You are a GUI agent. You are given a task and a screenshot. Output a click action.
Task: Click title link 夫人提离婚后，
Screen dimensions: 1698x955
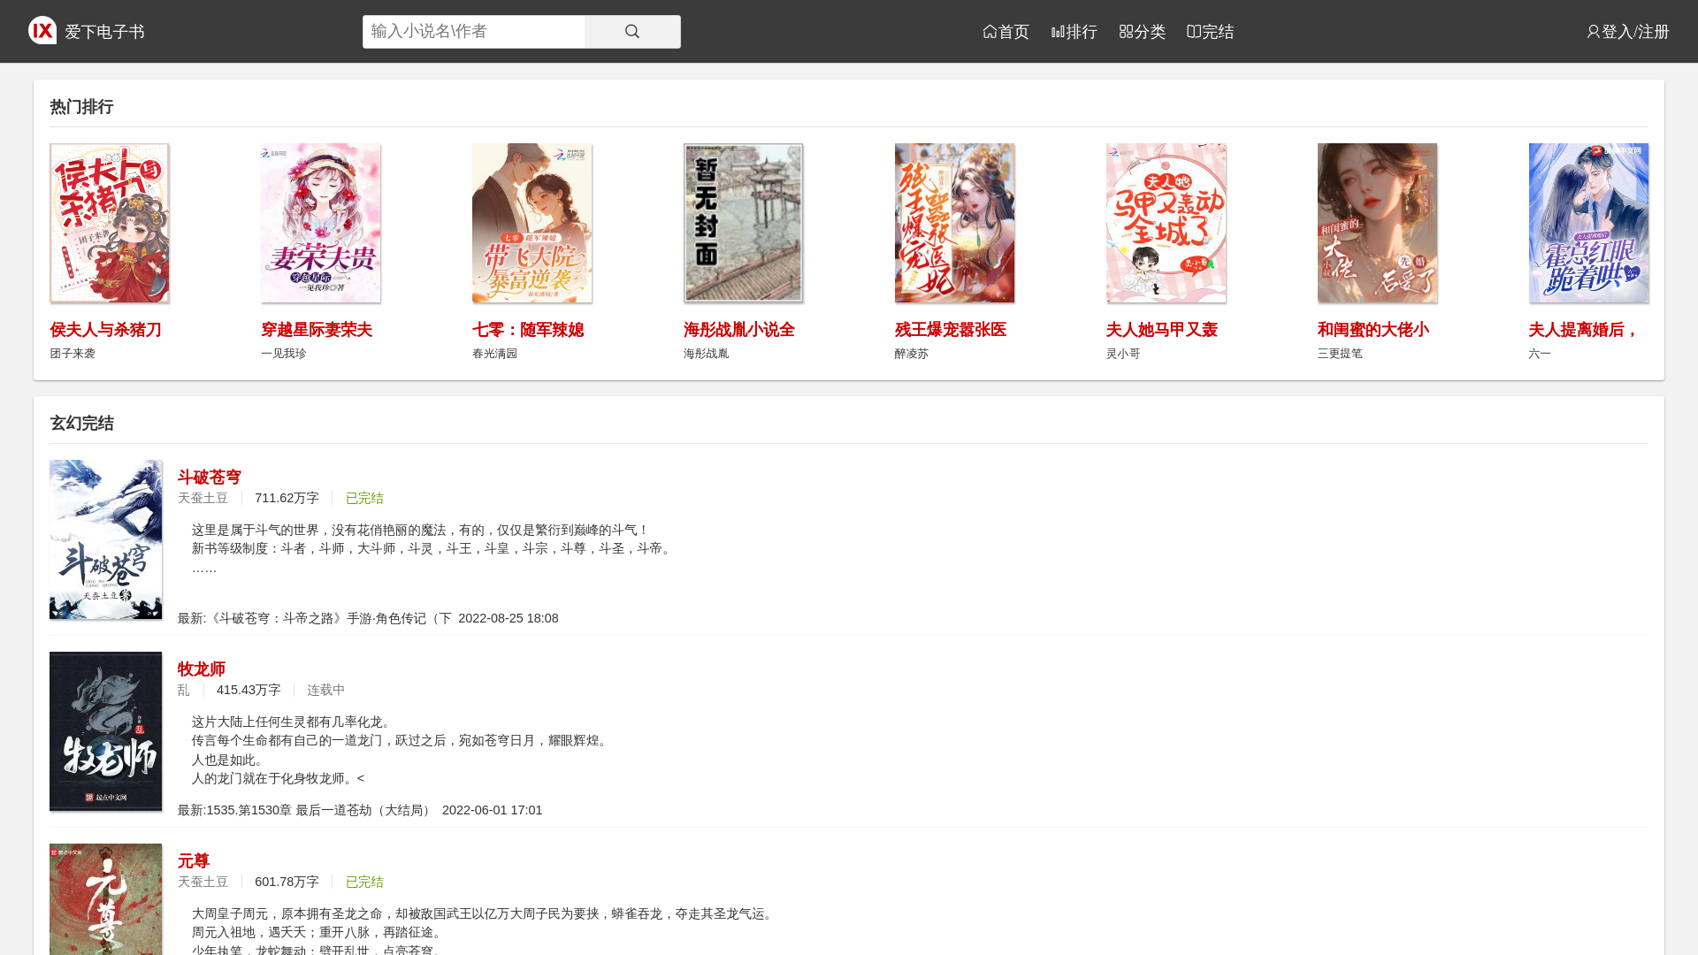click(x=1584, y=330)
